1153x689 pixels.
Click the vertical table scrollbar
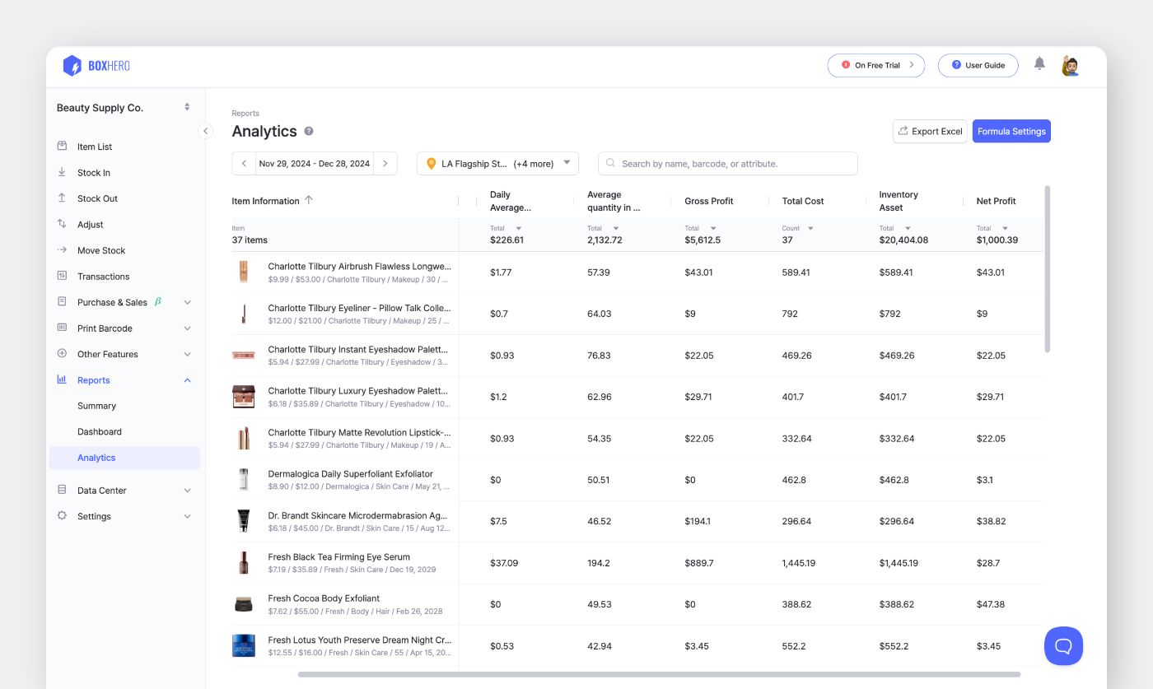(1048, 269)
